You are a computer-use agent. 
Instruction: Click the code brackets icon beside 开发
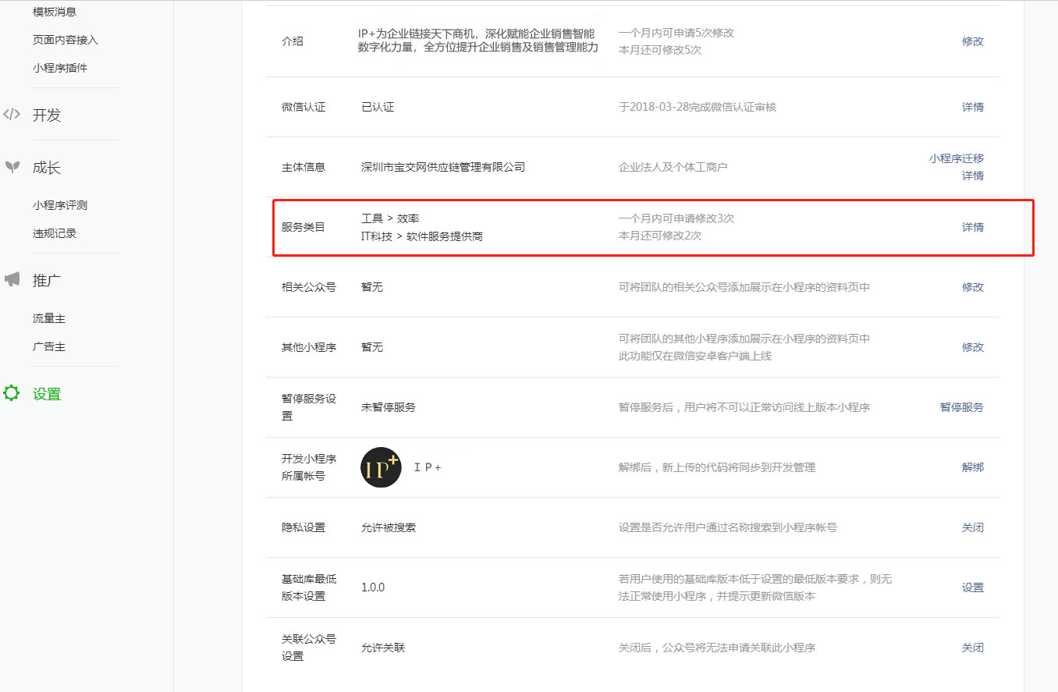click(x=12, y=115)
